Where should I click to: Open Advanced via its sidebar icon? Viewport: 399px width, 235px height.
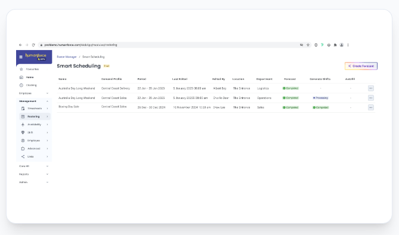coord(23,149)
